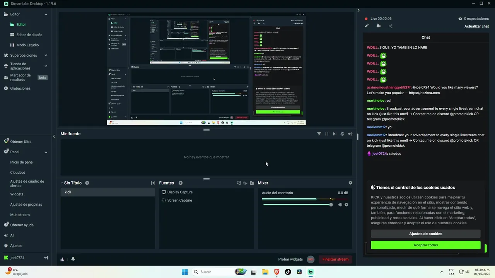Image resolution: width=495 pixels, height=278 pixels.
Task: Add a source folder in Fuentes
Action: coord(252,183)
